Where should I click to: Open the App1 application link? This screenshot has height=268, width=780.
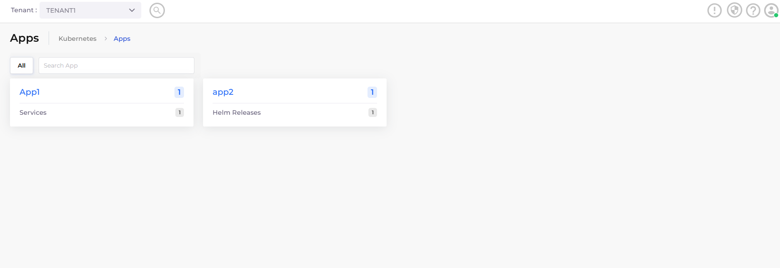click(x=30, y=92)
